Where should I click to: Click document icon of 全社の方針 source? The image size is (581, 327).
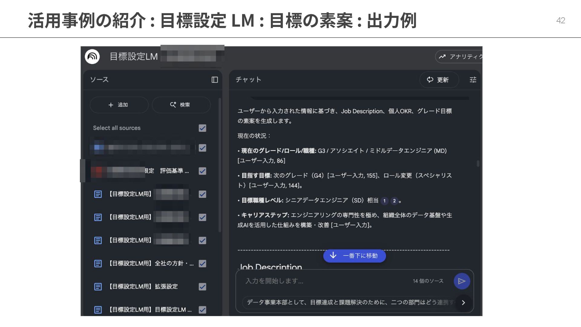[98, 264]
